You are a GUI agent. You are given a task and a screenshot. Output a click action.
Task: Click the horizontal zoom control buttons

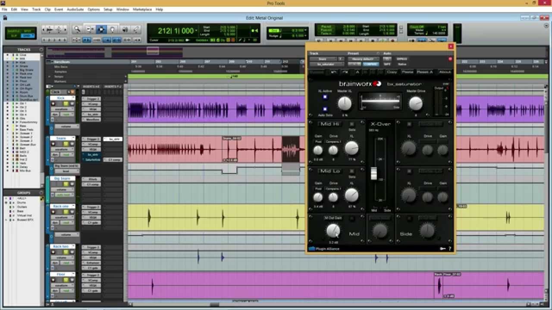click(54, 29)
